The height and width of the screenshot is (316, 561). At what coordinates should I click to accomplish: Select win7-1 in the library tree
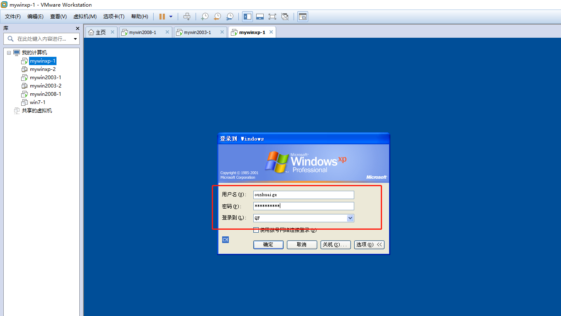click(x=37, y=102)
